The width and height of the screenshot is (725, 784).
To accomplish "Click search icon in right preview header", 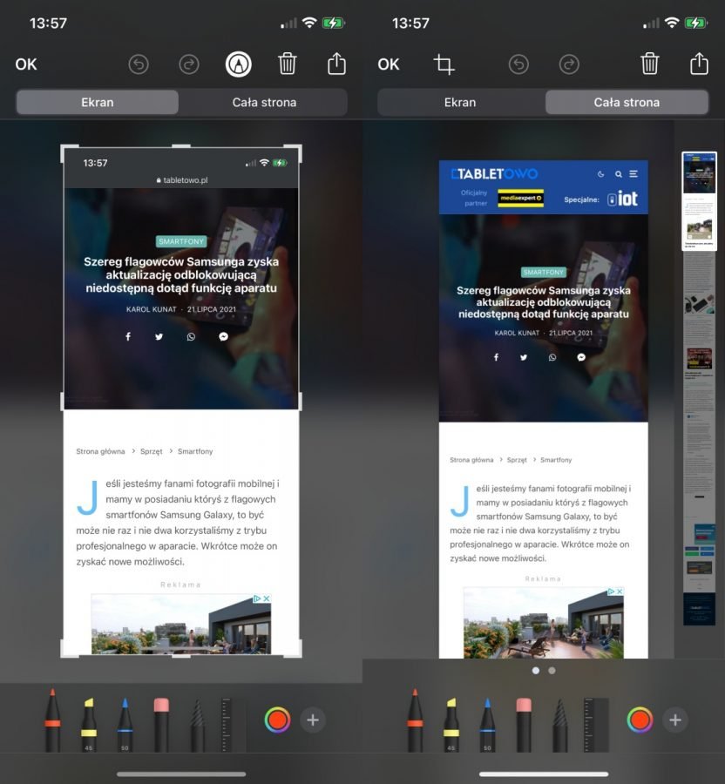I will [619, 174].
